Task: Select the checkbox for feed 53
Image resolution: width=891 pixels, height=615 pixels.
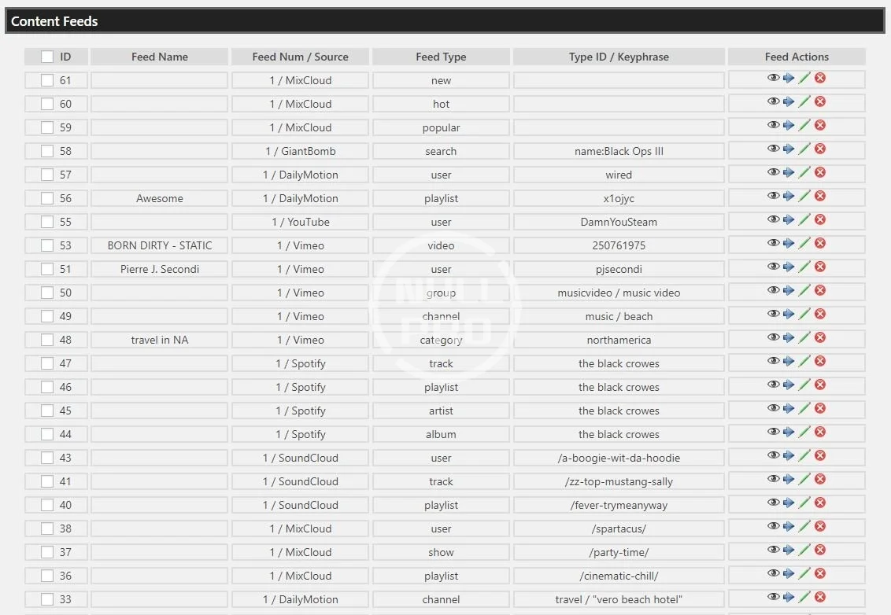Action: pos(47,245)
